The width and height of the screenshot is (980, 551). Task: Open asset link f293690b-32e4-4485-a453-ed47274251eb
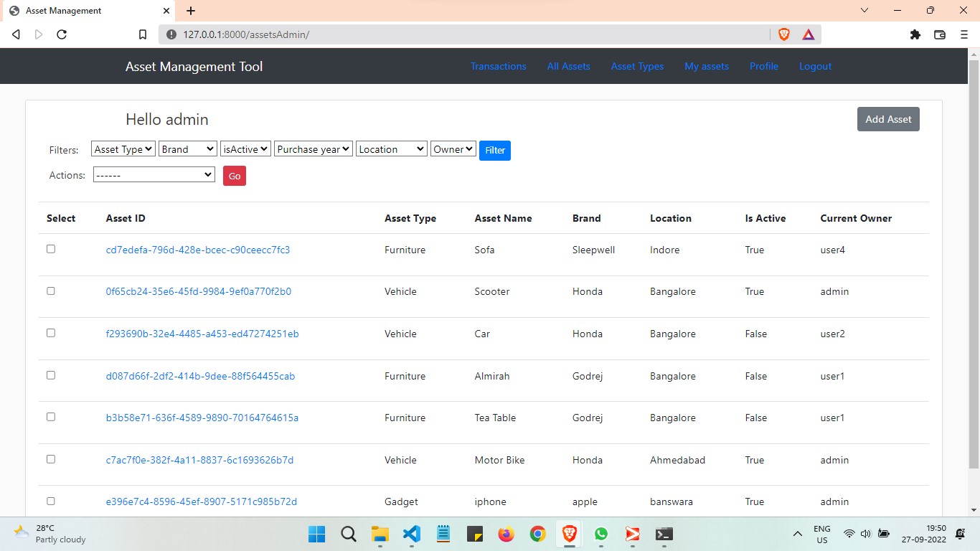click(202, 334)
